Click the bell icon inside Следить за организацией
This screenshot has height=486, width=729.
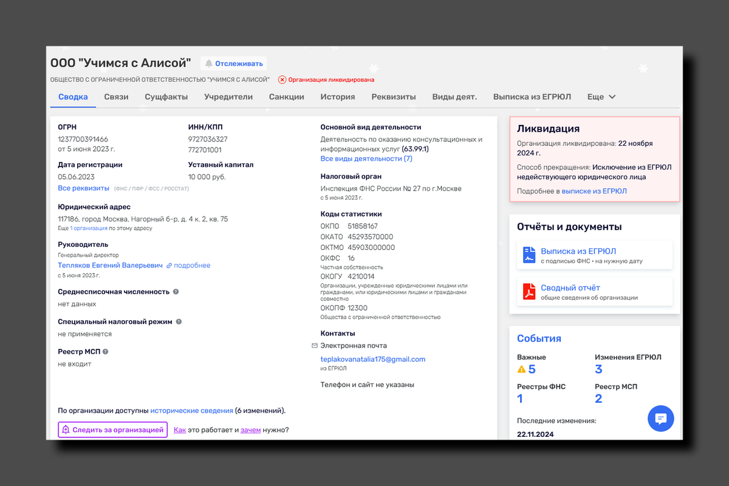(x=65, y=430)
